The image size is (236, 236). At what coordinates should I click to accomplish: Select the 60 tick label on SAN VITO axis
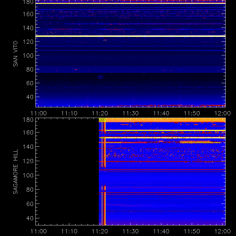(30, 83)
